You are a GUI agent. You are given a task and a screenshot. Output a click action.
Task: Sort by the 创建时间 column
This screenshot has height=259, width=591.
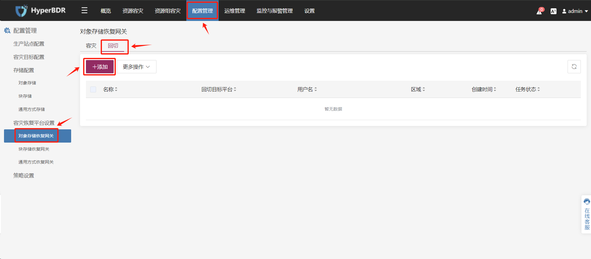[x=484, y=89]
